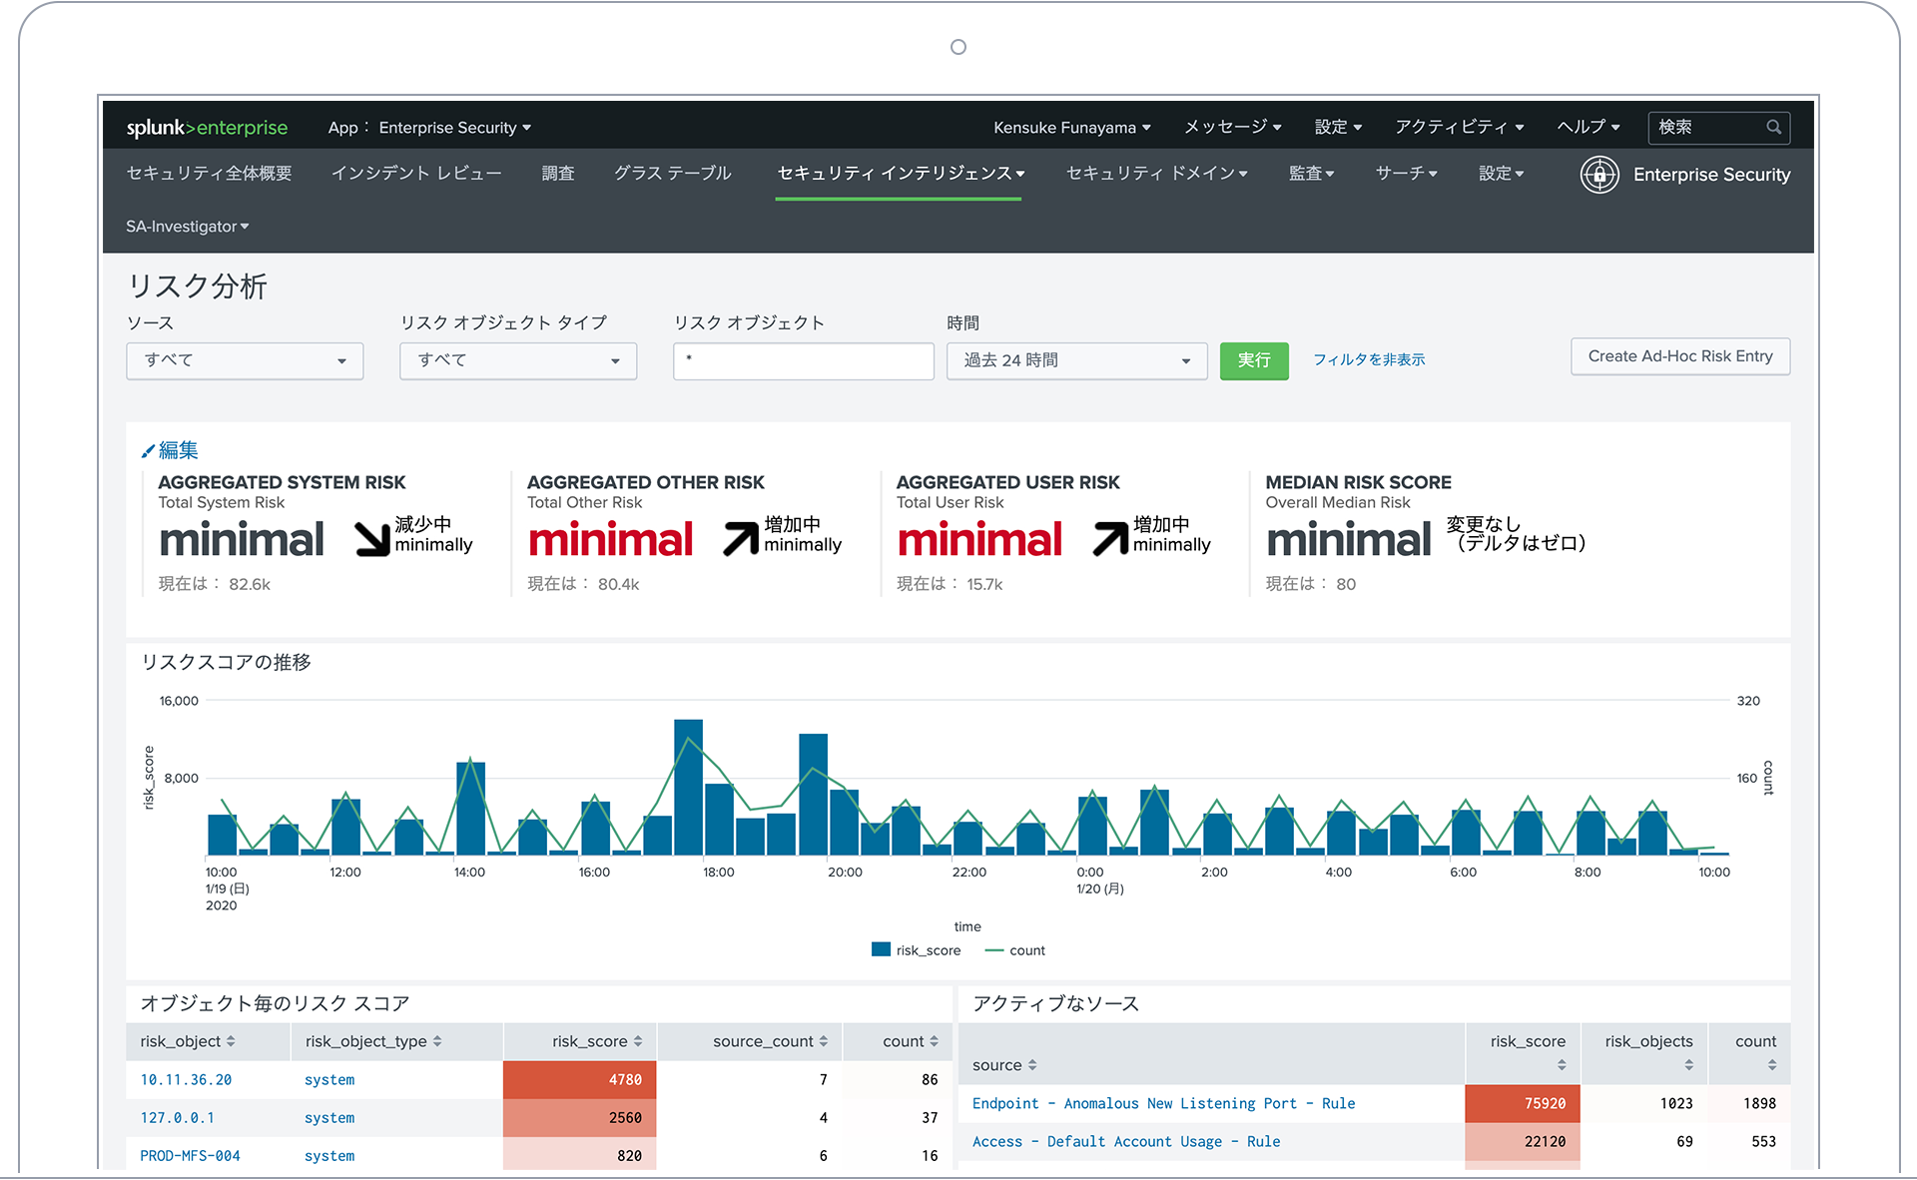Viewport: 1917px width, 1180px height.
Task: Open インシデント レビュー tab
Action: pos(416,174)
